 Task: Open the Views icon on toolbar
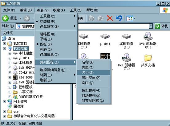pos(131,18)
